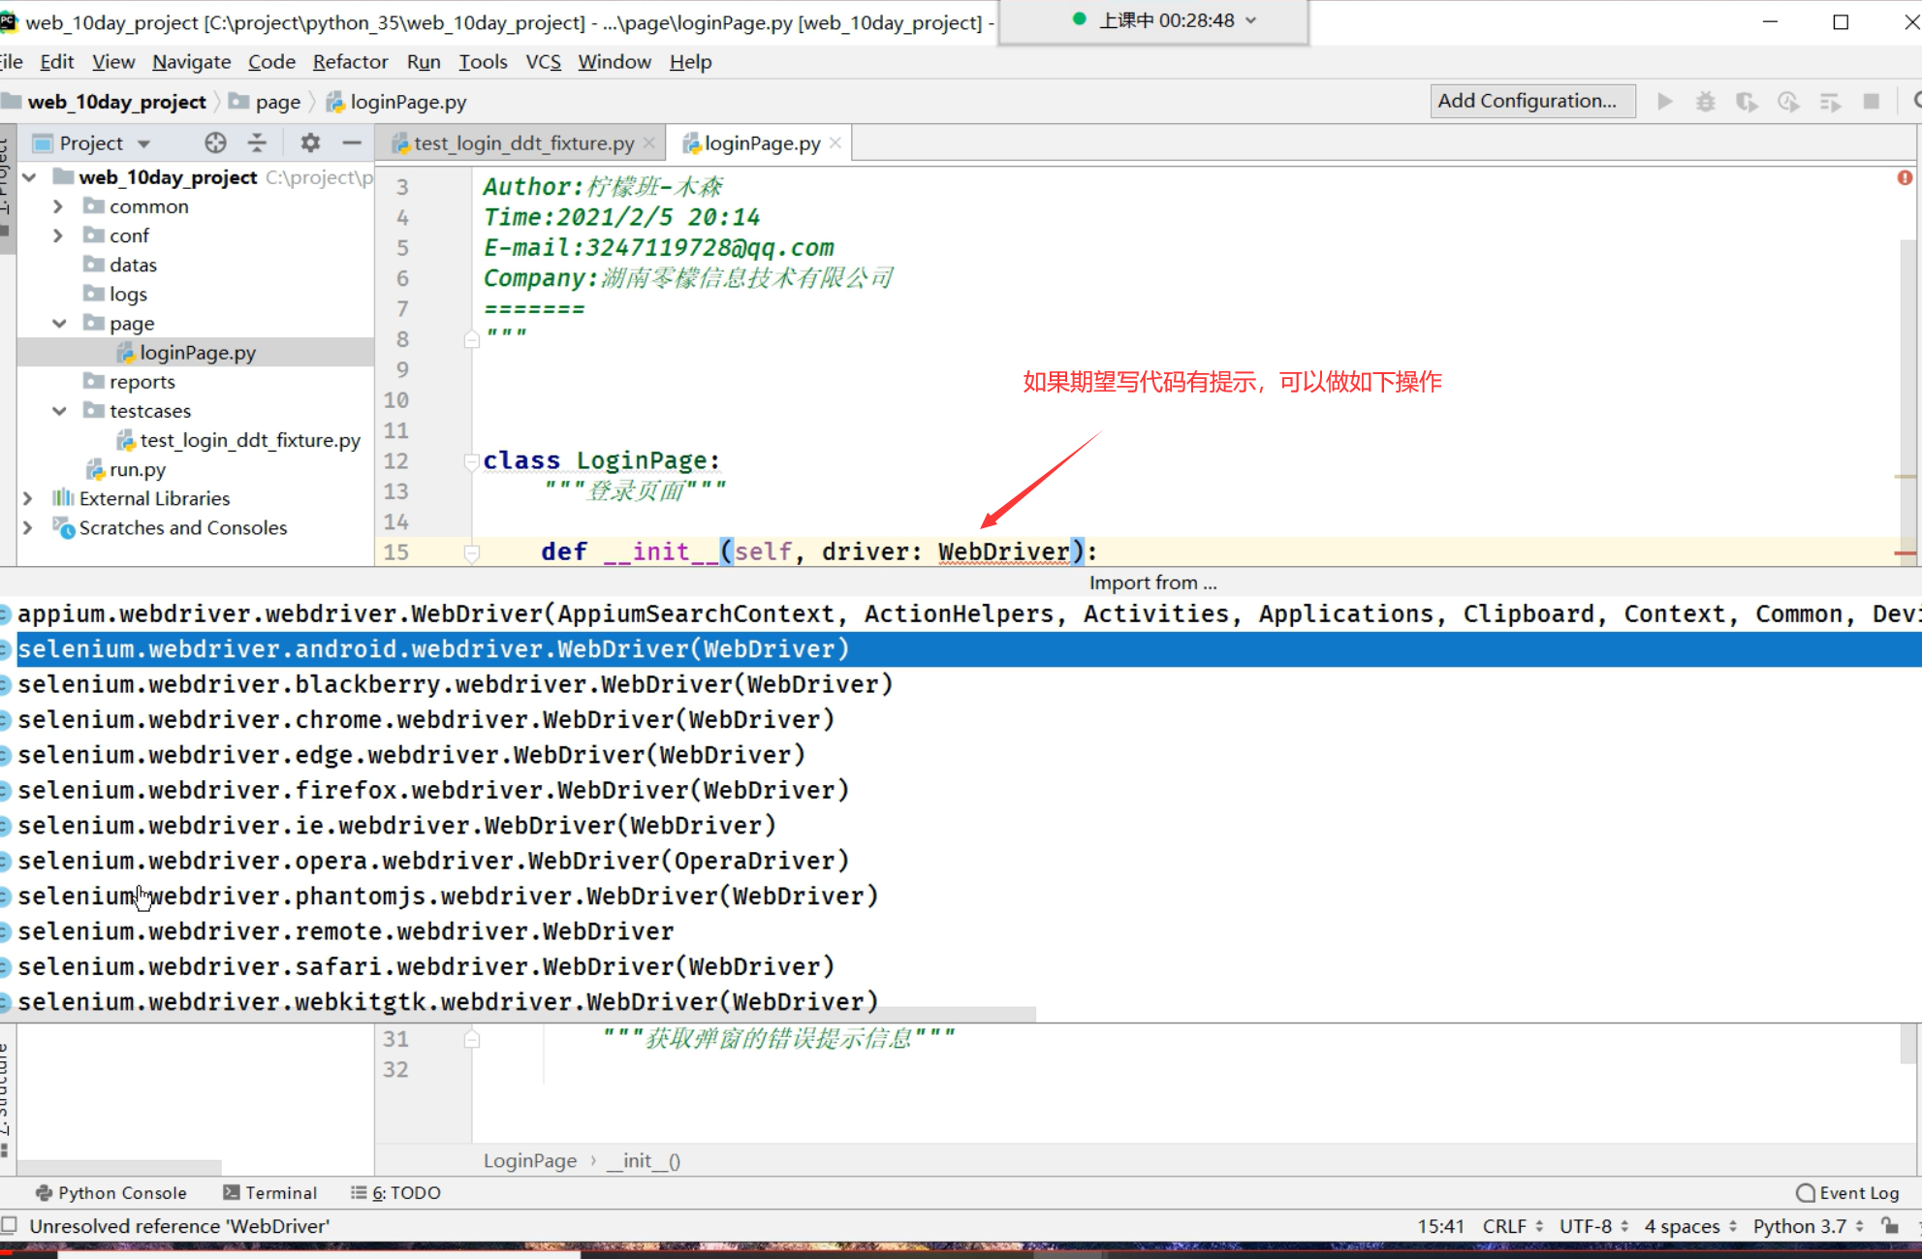The width and height of the screenshot is (1922, 1259).
Task: Open Project panel settings gear
Action: point(310,143)
